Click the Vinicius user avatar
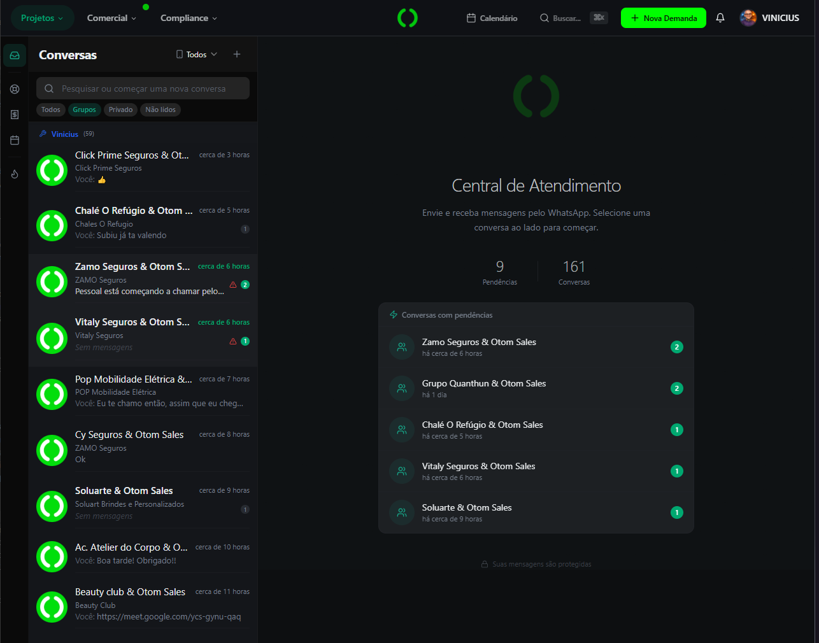 748,18
